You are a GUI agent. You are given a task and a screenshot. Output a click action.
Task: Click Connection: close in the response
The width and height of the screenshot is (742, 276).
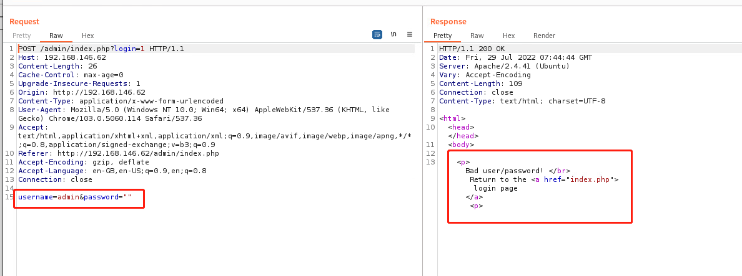pyautogui.click(x=477, y=92)
